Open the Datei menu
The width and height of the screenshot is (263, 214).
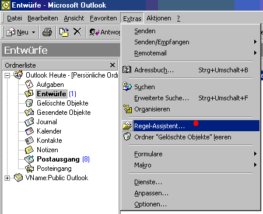tap(15, 18)
